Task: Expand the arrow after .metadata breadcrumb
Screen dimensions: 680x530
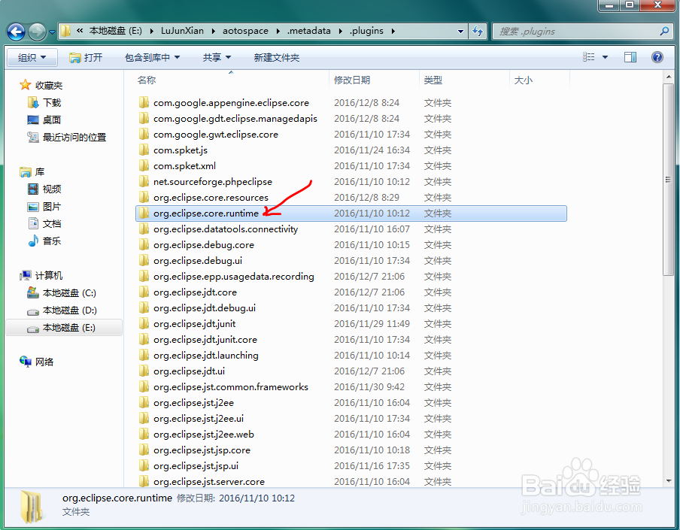Action: tap(340, 32)
